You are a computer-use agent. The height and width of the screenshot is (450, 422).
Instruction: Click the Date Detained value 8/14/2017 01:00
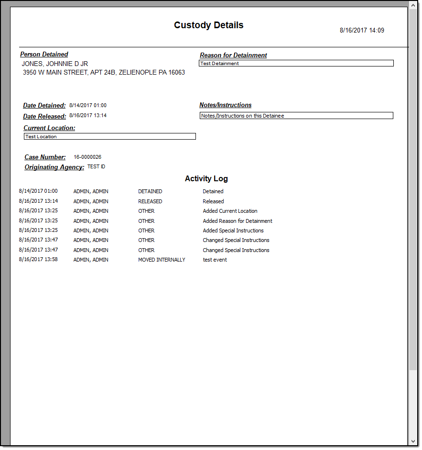(x=88, y=105)
